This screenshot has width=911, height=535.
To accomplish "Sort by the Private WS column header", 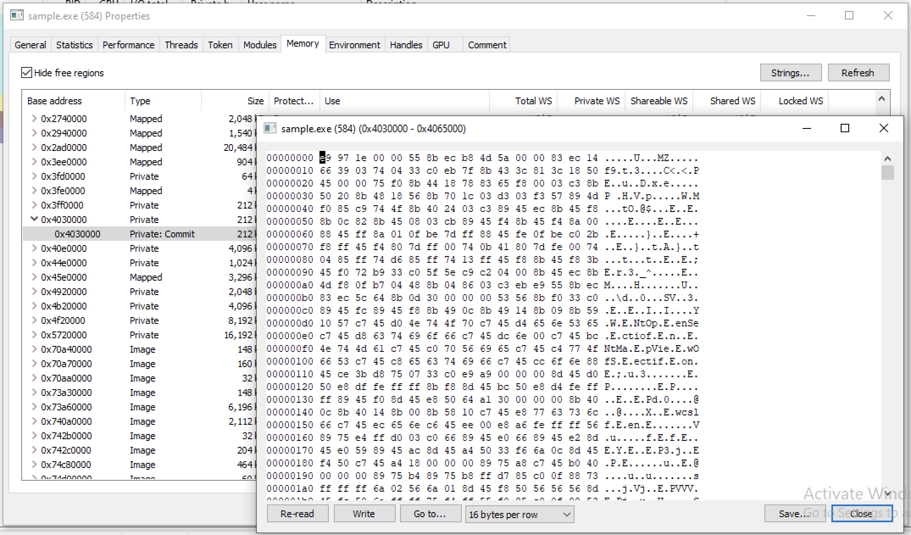I will pyautogui.click(x=591, y=101).
